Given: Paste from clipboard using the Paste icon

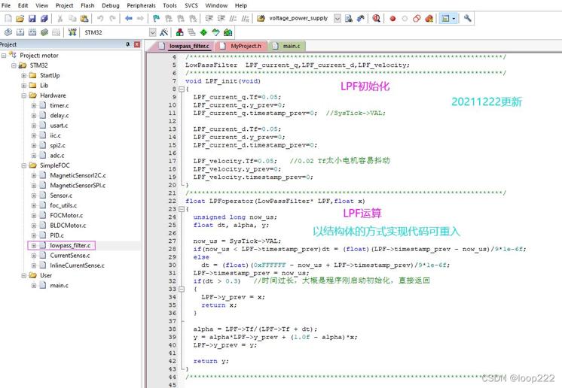Looking at the screenshot, I should click(x=84, y=19).
